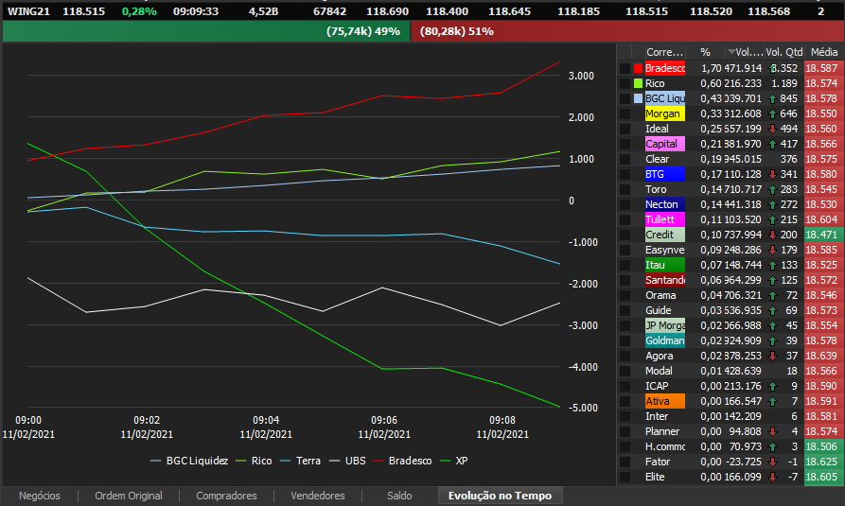This screenshot has width=845, height=506.
Task: Click the red down arrow in Planner row
Action: coord(772,431)
